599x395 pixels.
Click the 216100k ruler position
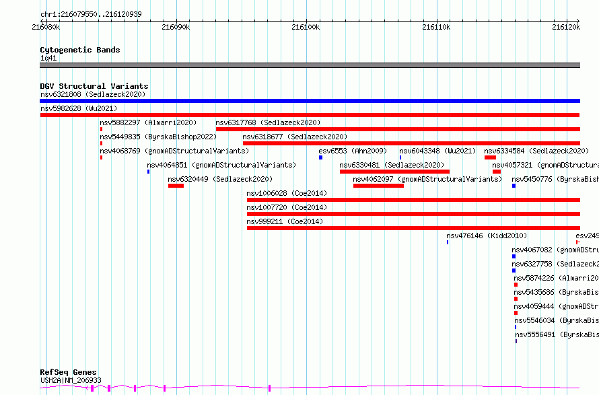[306, 27]
